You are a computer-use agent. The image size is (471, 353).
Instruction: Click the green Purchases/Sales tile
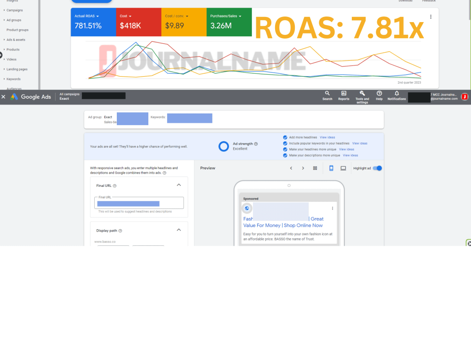(229, 22)
